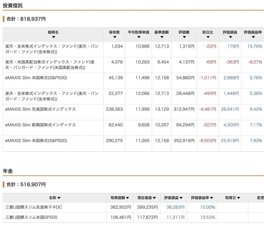Screen dimensions: 264x229
Task: Click daily change -6,503円
Action: (208, 140)
